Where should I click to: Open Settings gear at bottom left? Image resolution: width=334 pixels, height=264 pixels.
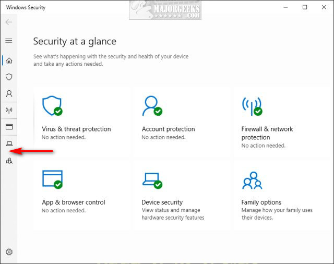(9, 252)
